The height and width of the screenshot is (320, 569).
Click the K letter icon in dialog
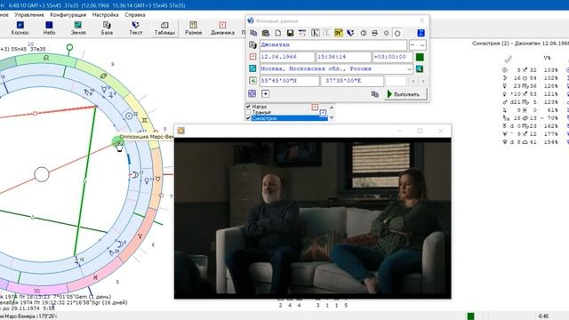[x=316, y=33]
